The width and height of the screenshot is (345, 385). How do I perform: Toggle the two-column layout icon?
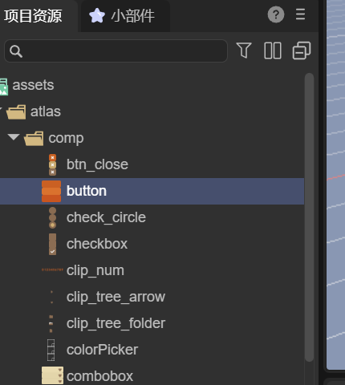273,51
